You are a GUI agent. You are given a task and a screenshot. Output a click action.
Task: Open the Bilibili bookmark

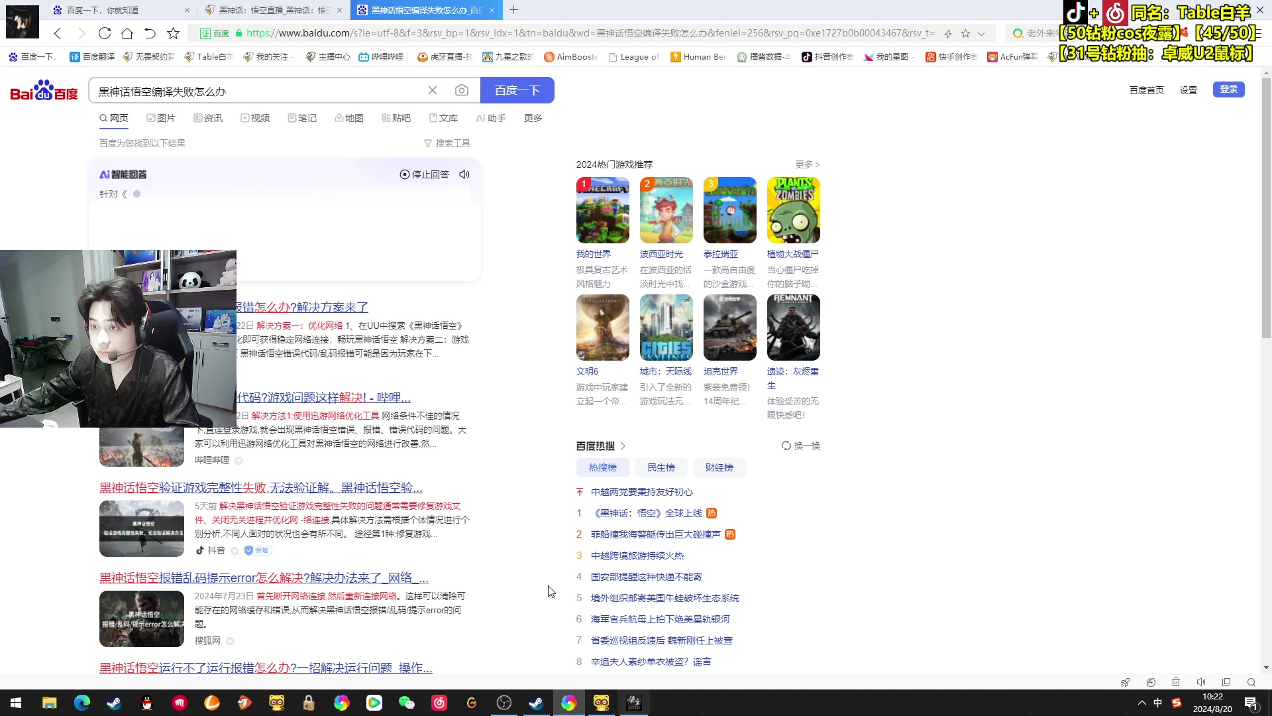(x=382, y=57)
